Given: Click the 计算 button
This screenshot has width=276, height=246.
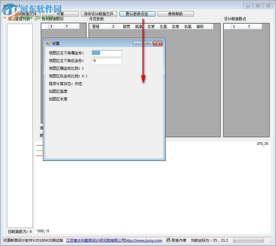Looking at the screenshot, I should pos(60,14).
